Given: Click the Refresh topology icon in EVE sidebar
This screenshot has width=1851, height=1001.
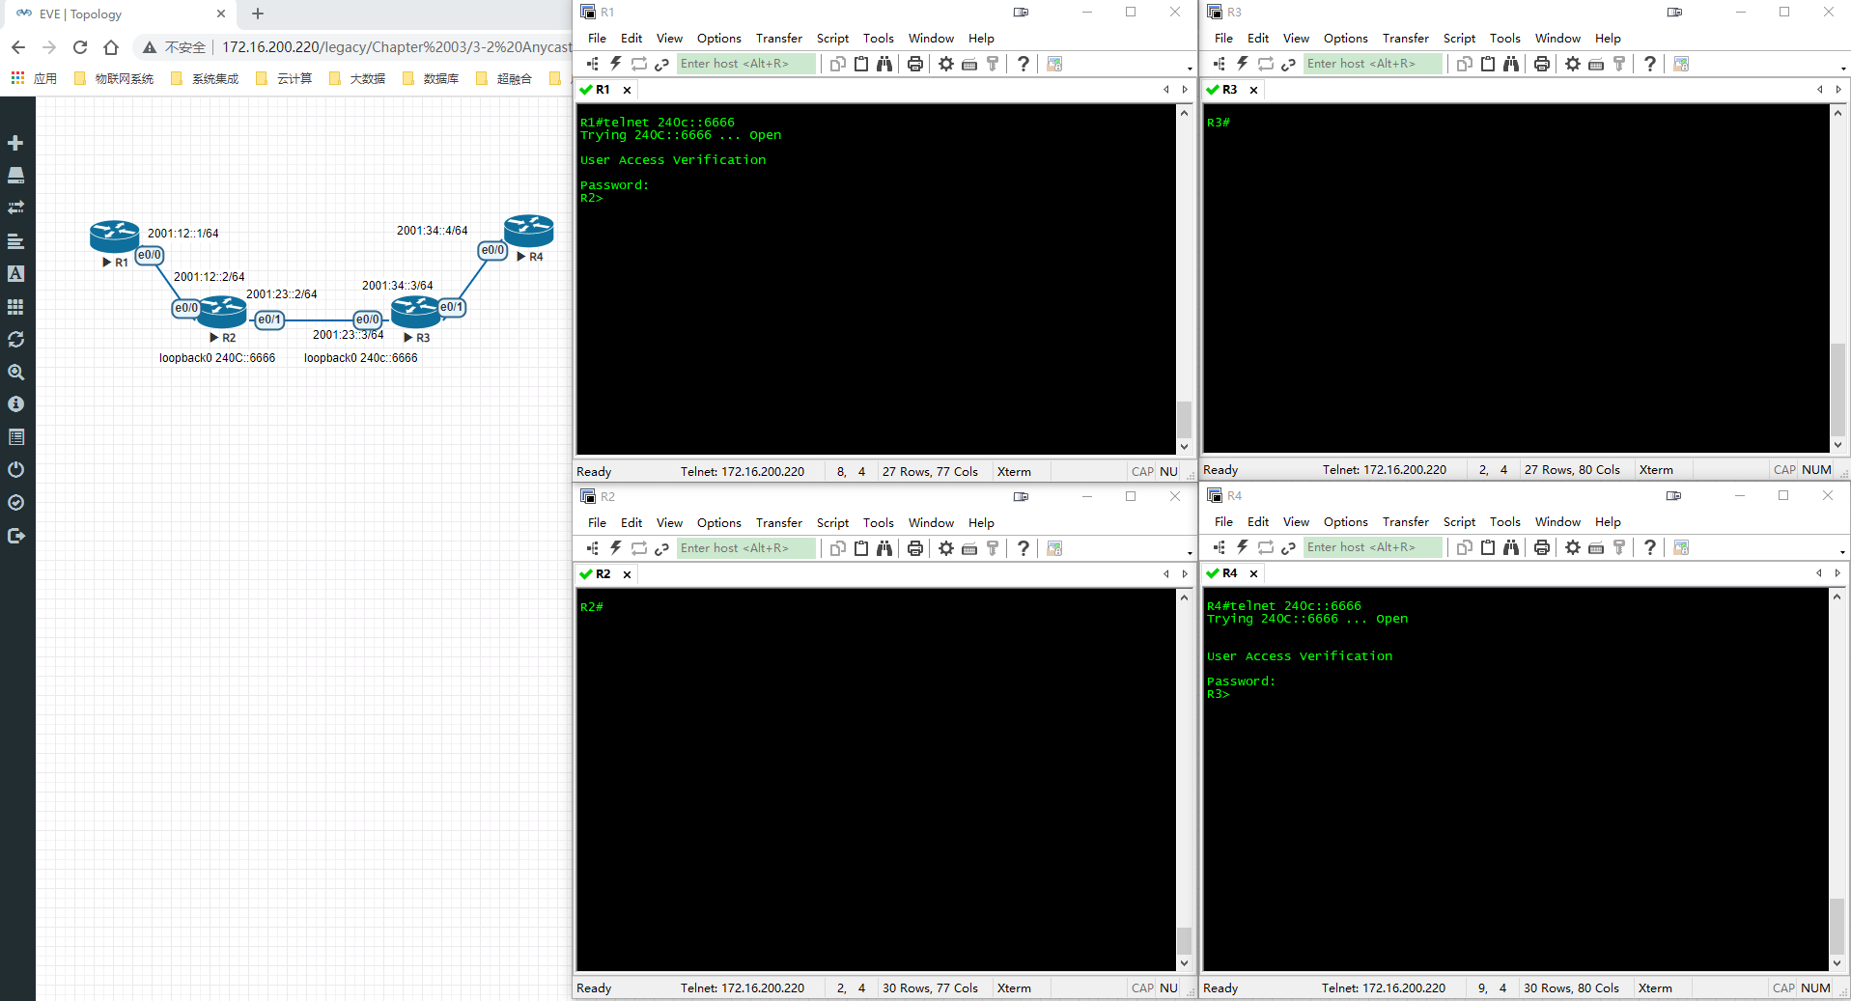Looking at the screenshot, I should coord(15,340).
